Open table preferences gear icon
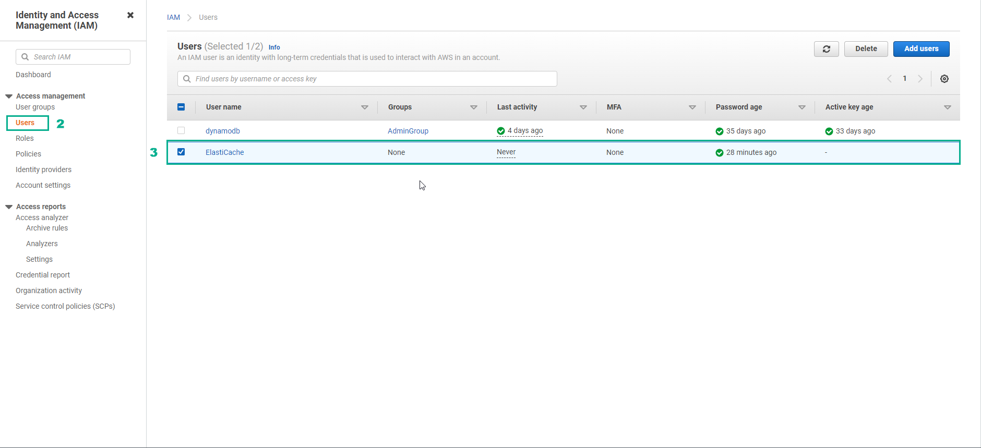The width and height of the screenshot is (981, 448). point(944,79)
